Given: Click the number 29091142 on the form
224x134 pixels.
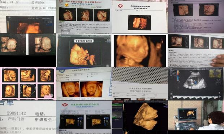Looking at the screenshot, I should (x=16, y=113).
